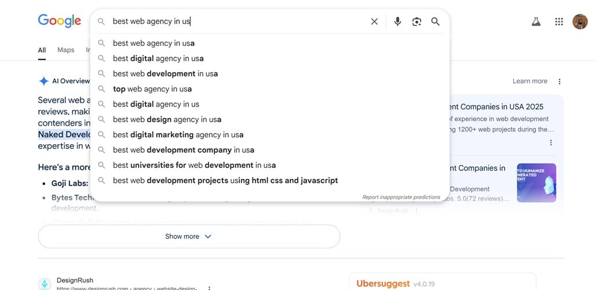Go to Google homepage via logo
Image resolution: width=595 pixels, height=290 pixels.
[60, 21]
